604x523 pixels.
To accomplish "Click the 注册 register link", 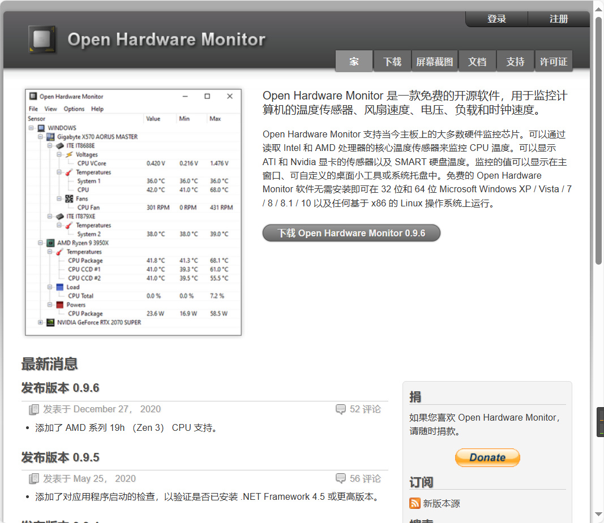I will click(x=559, y=19).
